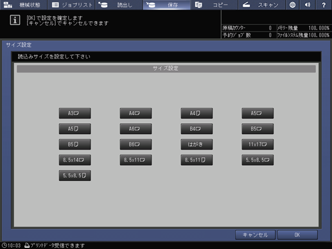
Task: Choose the B4 landscape size
Action: 197,129
